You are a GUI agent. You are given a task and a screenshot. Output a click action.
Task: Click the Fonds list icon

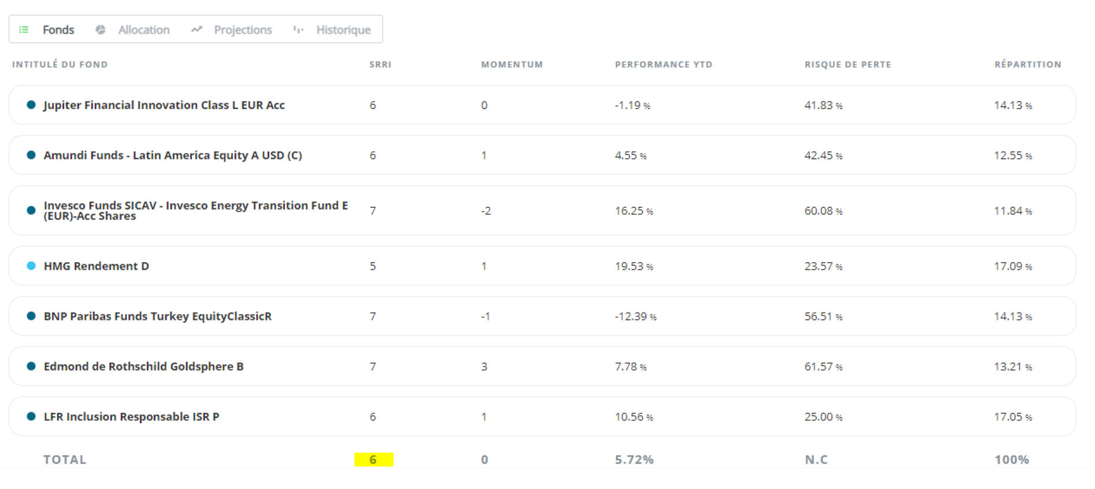pyautogui.click(x=24, y=29)
